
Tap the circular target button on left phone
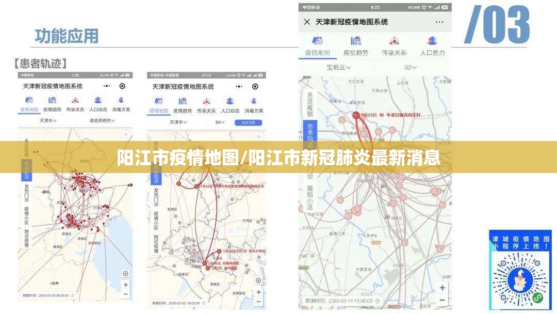(x=122, y=86)
